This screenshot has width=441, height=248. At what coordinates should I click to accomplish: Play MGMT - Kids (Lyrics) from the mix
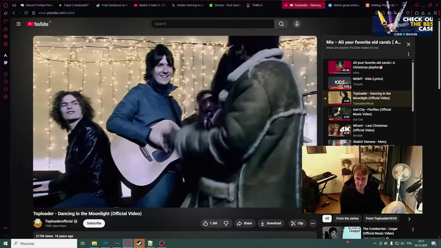pyautogui.click(x=367, y=83)
